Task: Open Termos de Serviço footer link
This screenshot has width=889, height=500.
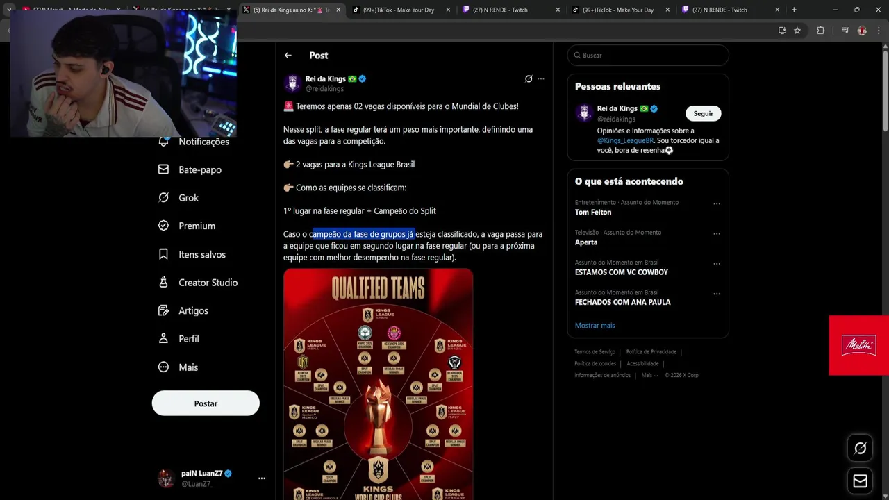Action: click(x=595, y=352)
